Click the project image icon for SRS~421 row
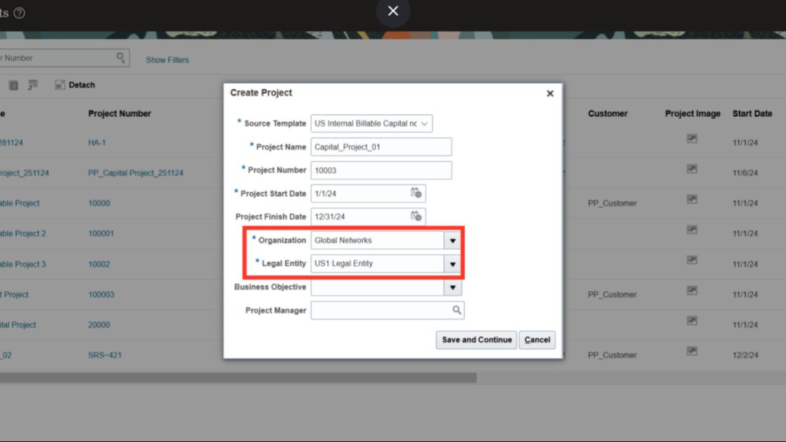786x442 pixels. pos(692,351)
